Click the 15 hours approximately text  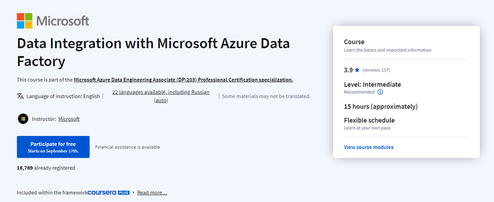click(x=381, y=107)
